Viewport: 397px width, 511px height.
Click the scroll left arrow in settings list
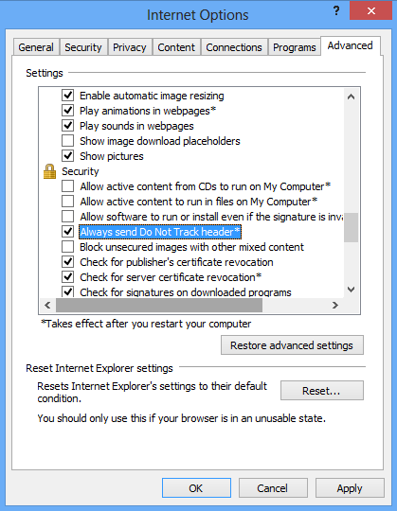coord(47,305)
